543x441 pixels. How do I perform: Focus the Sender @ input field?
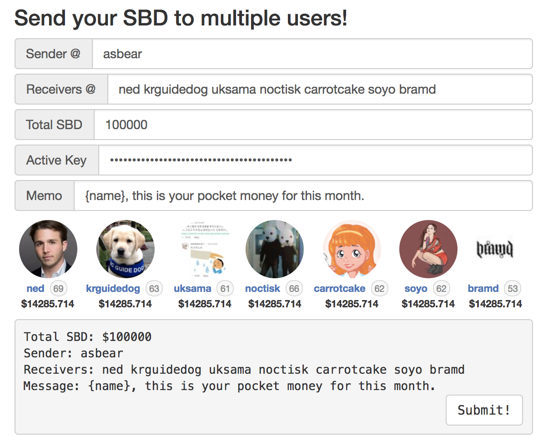pyautogui.click(x=312, y=54)
